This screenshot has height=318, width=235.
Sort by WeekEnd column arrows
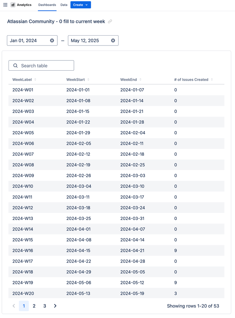click(140, 80)
